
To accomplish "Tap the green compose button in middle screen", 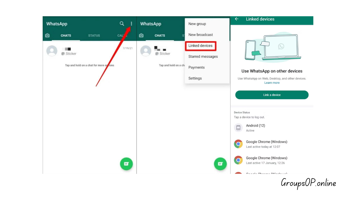I will tap(220, 164).
